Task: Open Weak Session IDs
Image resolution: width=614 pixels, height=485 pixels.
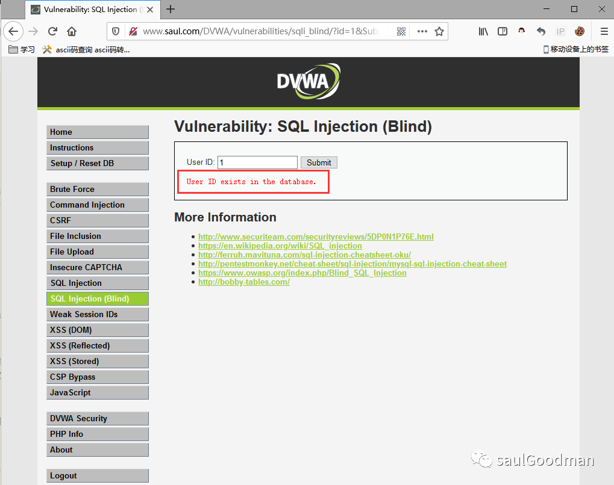Action: pos(98,314)
